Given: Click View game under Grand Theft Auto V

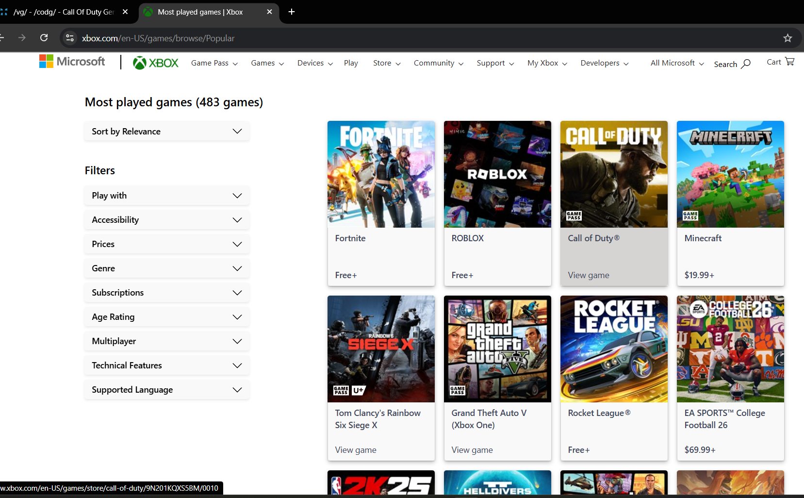Looking at the screenshot, I should click(x=472, y=450).
